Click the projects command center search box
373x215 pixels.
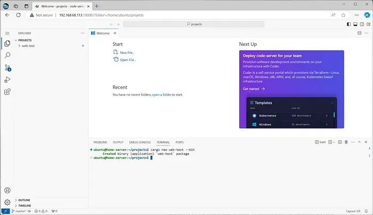click(193, 24)
